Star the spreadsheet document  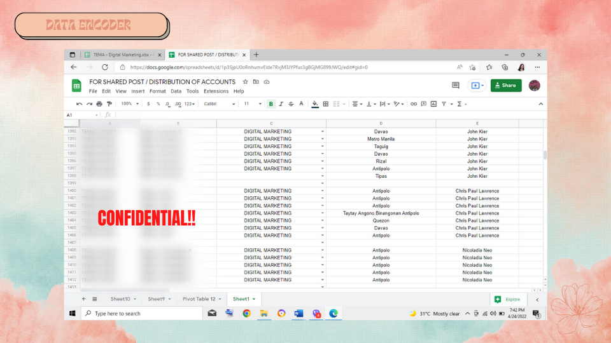(245, 82)
